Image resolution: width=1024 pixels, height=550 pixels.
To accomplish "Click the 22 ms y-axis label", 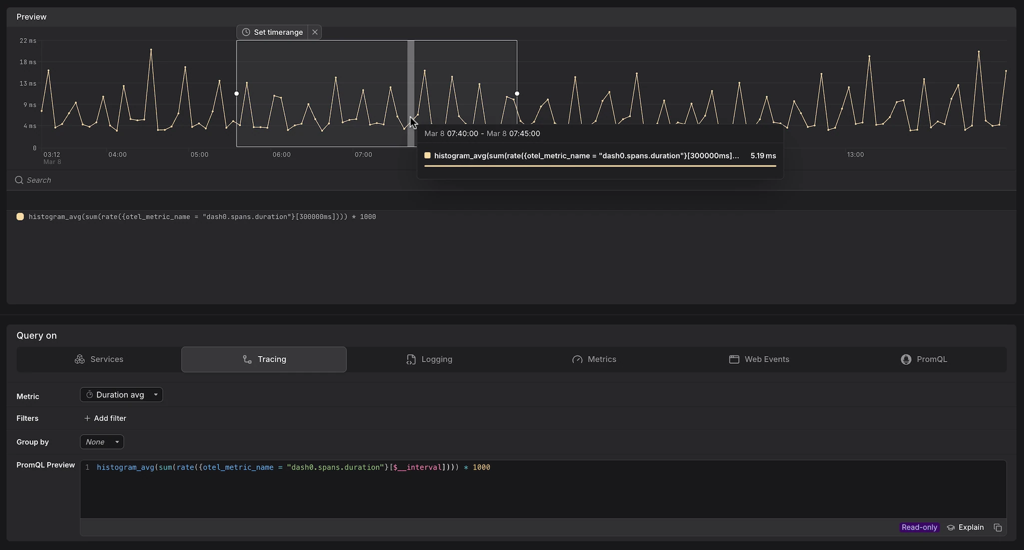I will pyautogui.click(x=28, y=41).
